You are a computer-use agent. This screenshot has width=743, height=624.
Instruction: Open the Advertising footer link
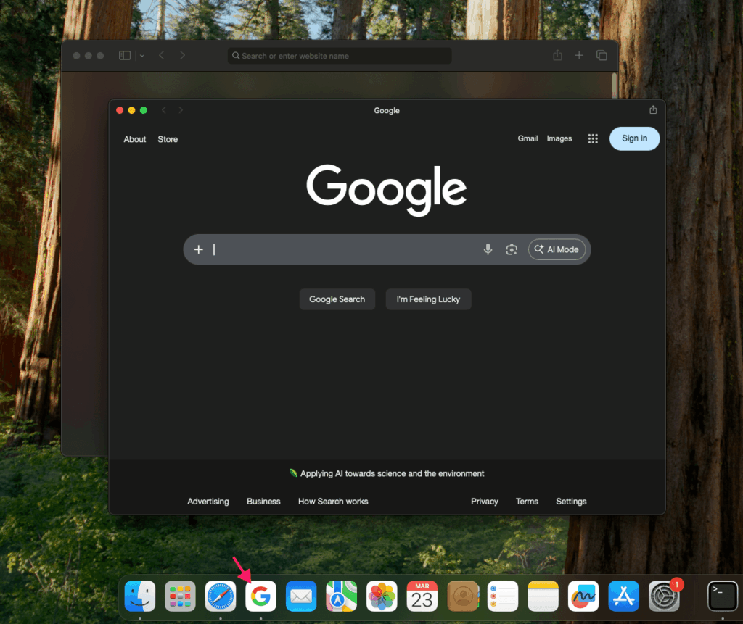pos(208,502)
